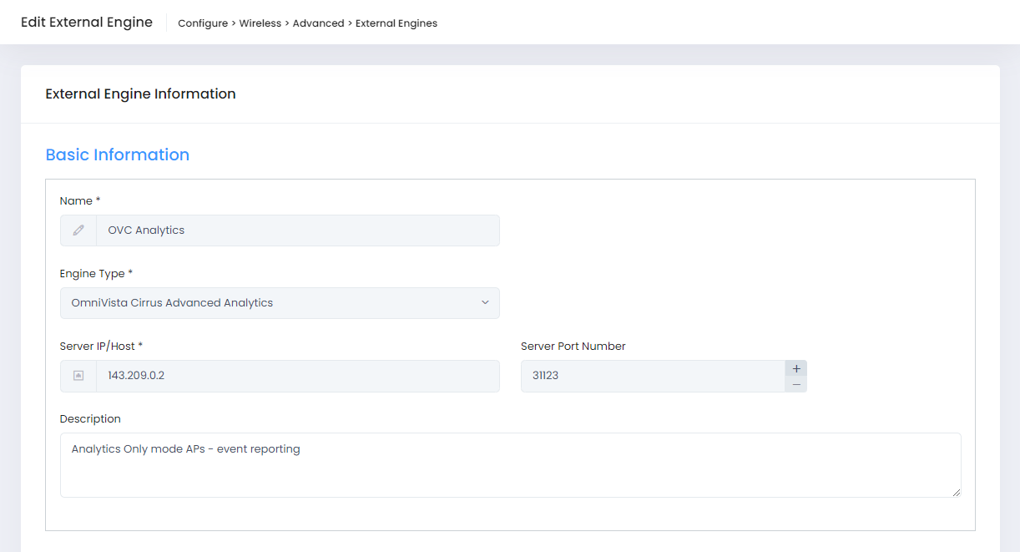Click the External Engine Information panel header

[140, 94]
